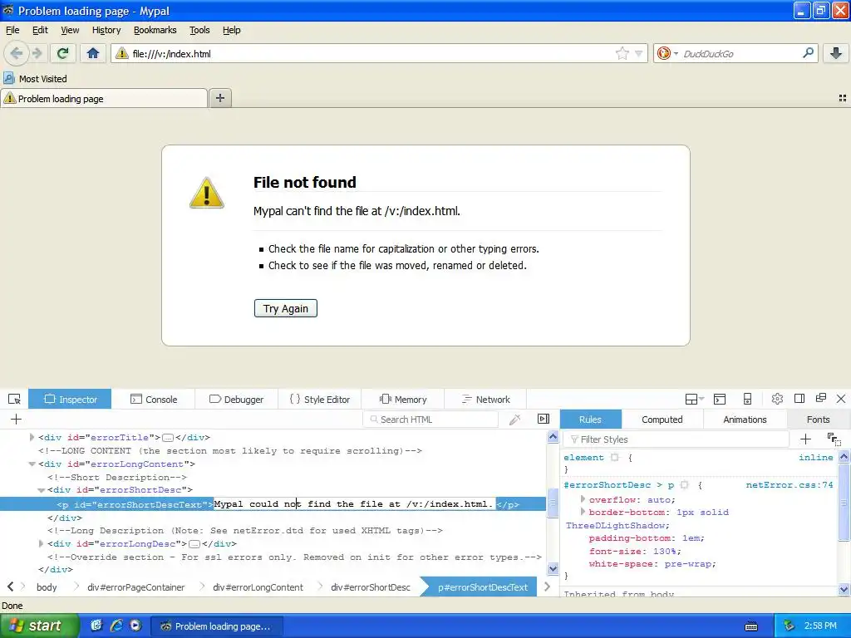Toggle pseudo-class panel icon
Viewport: 851px width, 638px height.
click(x=834, y=439)
